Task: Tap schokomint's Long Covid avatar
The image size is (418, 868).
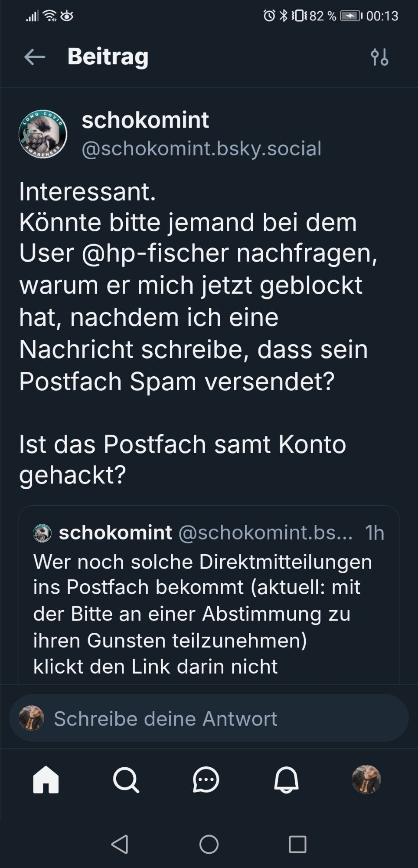Action: click(x=43, y=134)
